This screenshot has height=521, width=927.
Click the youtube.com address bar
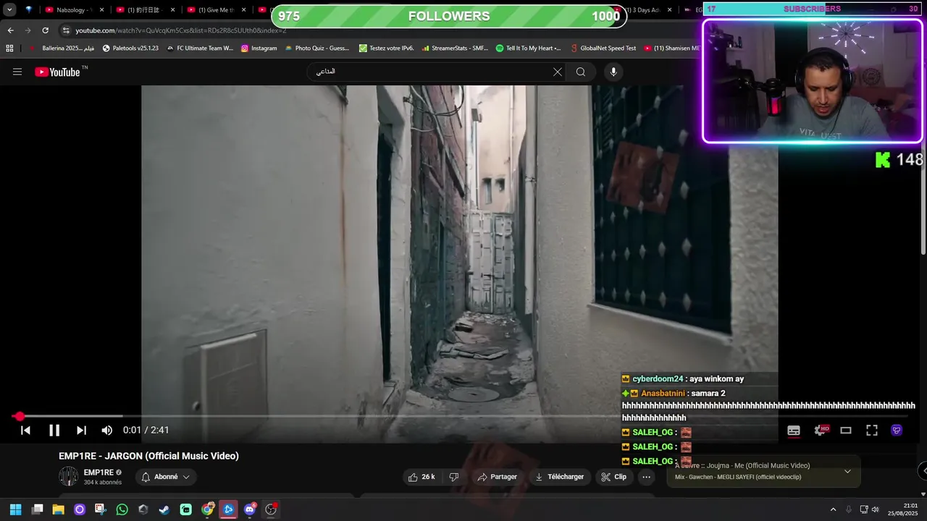181,30
